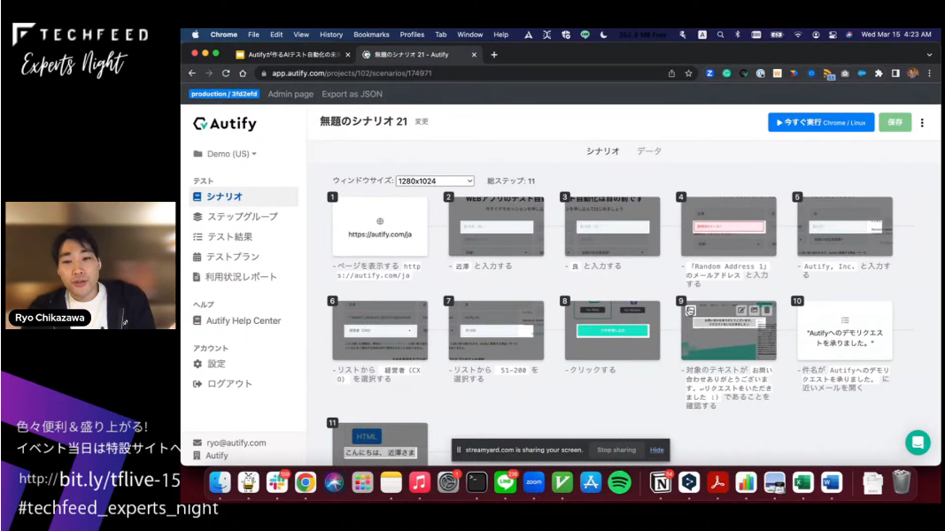This screenshot has height=531, width=945.
Task: Select the シナリオ item in sidebar
Action: (x=244, y=196)
